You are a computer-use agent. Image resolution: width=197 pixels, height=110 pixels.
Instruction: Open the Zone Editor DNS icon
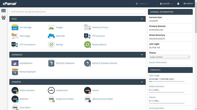pos(15,107)
